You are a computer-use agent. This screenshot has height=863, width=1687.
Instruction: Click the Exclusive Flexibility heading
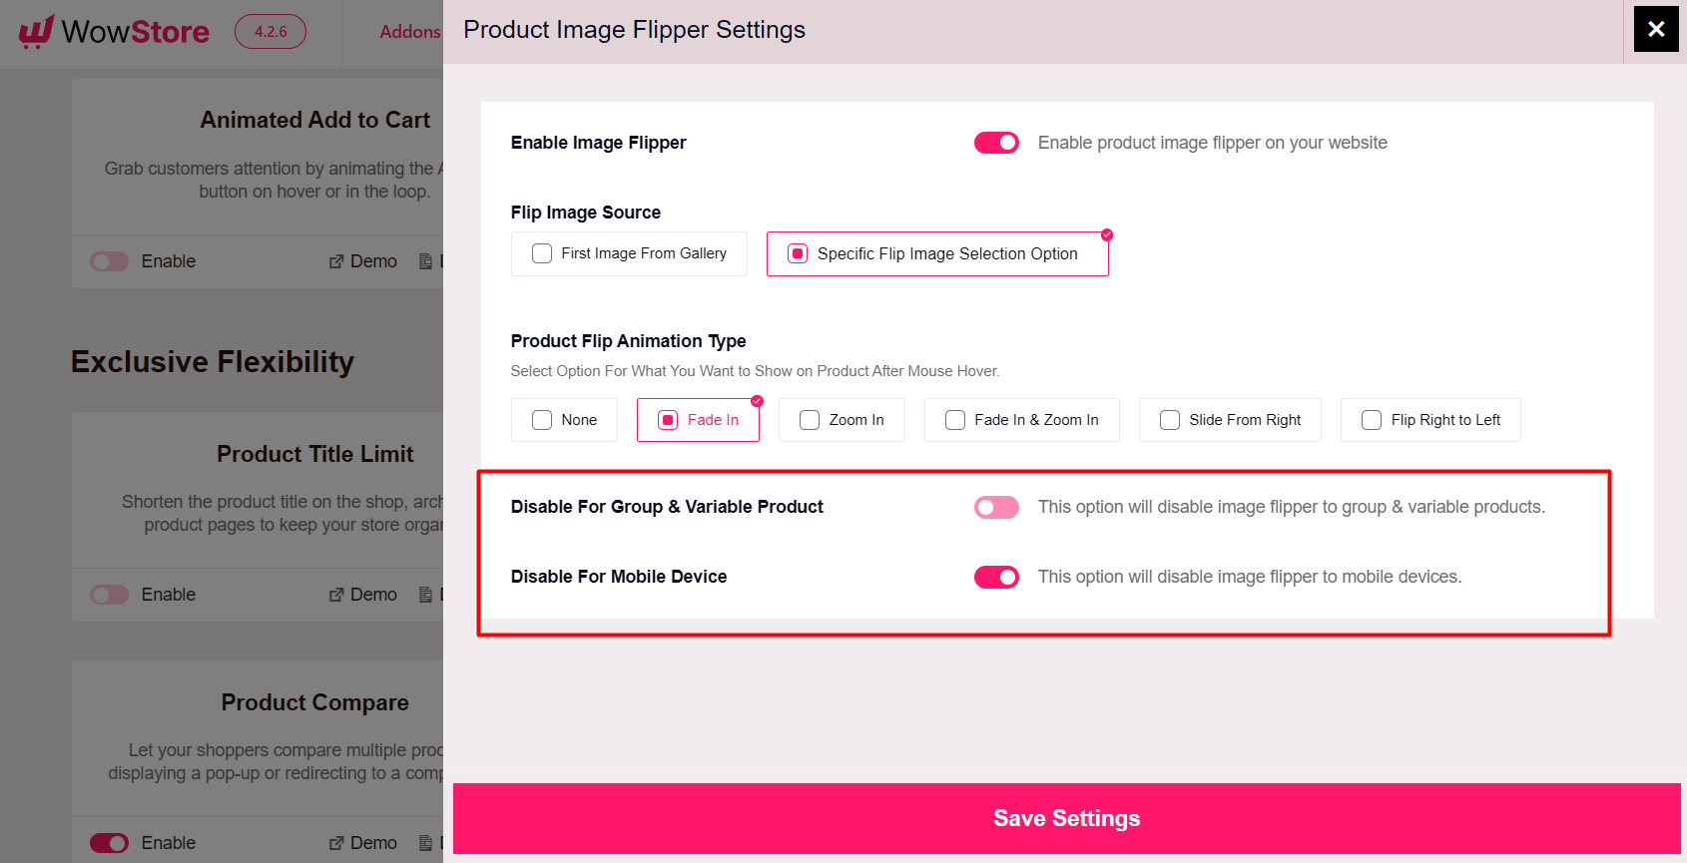tap(213, 361)
